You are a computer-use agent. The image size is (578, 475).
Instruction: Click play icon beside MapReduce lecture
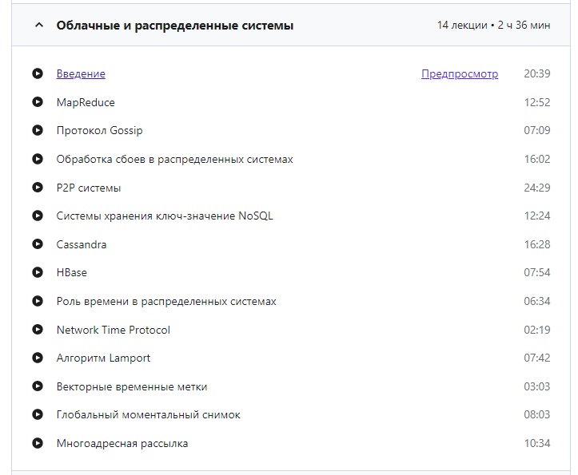click(38, 102)
